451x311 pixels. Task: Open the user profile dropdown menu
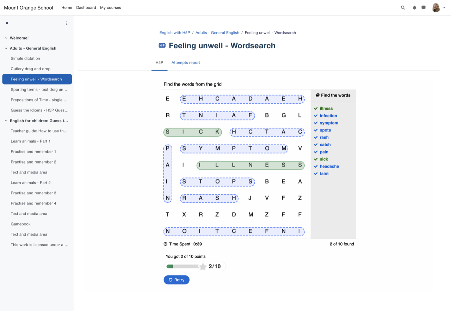coord(439,7)
